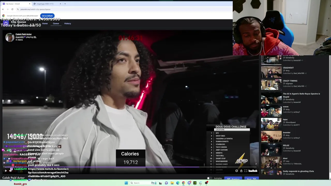Select the RELAX clip thumbnail
Screen dimensions: 331x186
(271, 149)
